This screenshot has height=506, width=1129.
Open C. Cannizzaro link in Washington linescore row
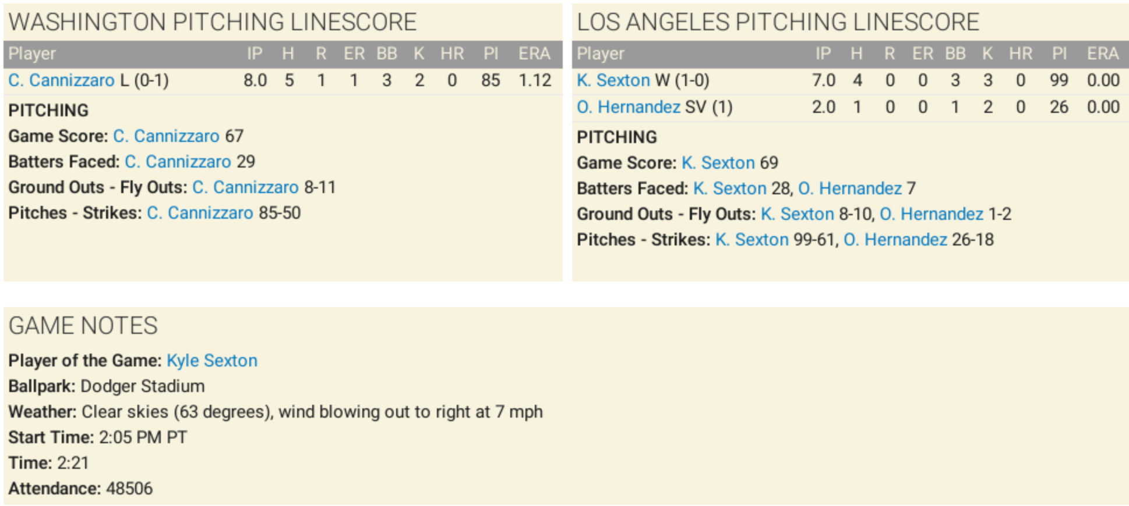(61, 80)
